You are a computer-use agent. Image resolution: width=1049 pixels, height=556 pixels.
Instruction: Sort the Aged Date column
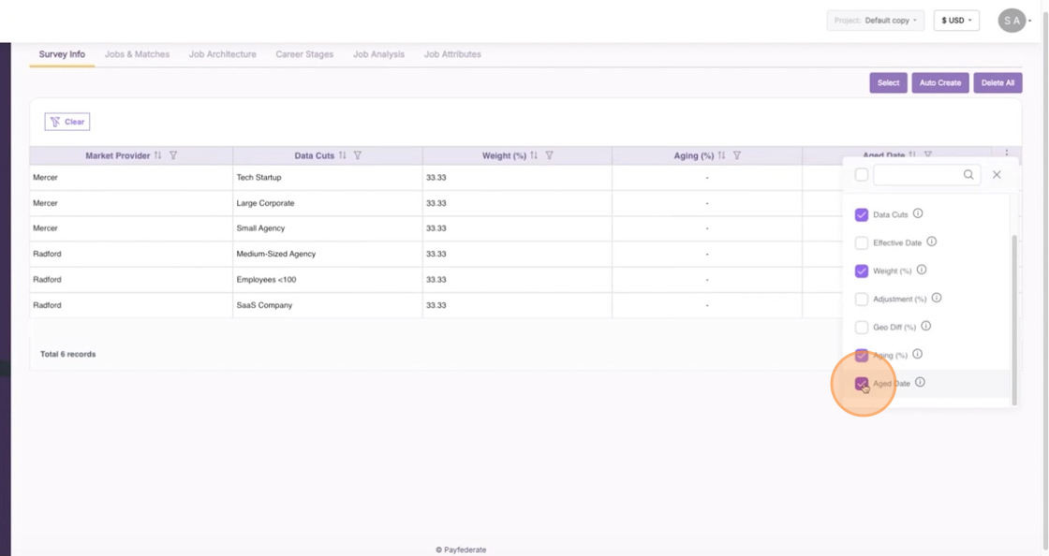(912, 154)
